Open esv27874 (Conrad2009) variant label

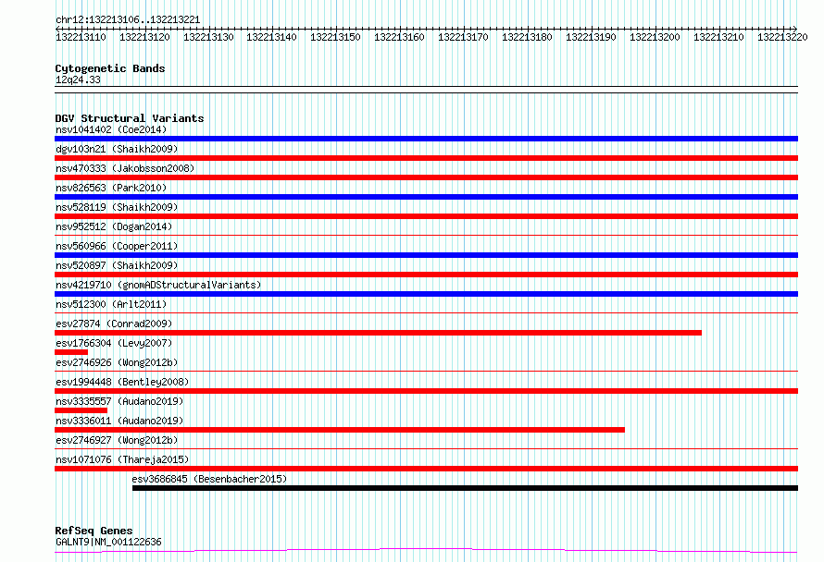coord(114,324)
